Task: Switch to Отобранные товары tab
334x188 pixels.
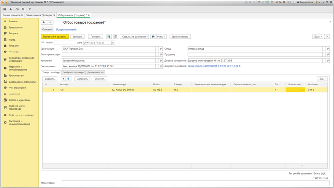Action: (73, 73)
